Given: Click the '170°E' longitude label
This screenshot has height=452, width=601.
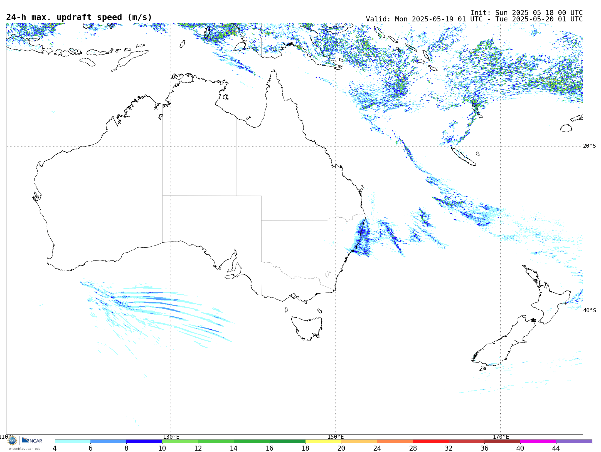Looking at the screenshot, I should coord(501,437).
